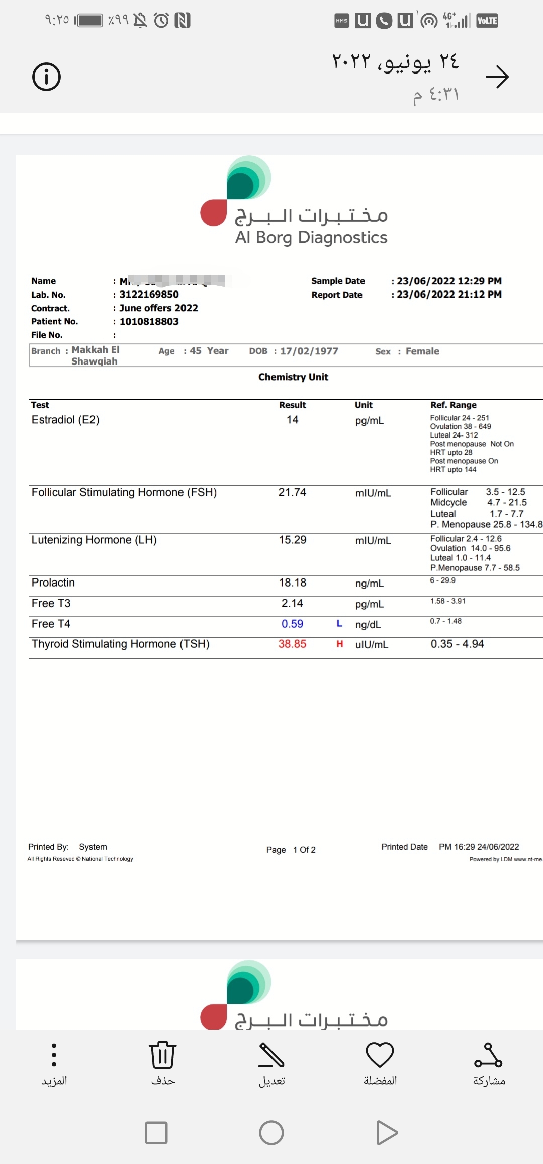Tap the NFC status bar icon
543x1164 pixels.
click(183, 20)
